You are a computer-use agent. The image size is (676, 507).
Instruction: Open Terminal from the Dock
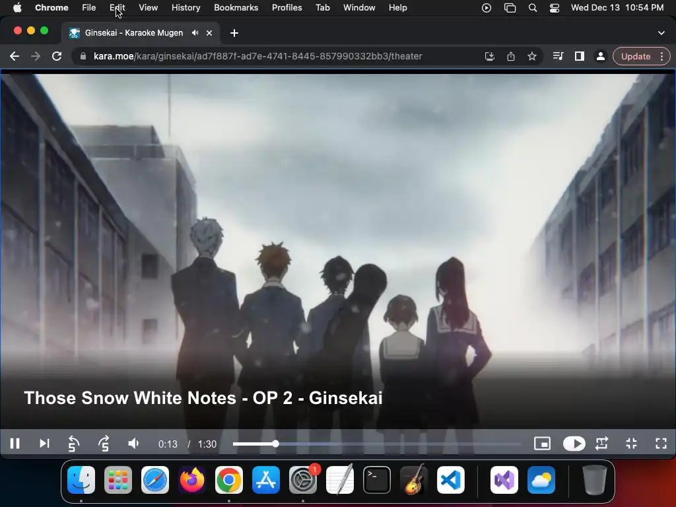pos(377,480)
